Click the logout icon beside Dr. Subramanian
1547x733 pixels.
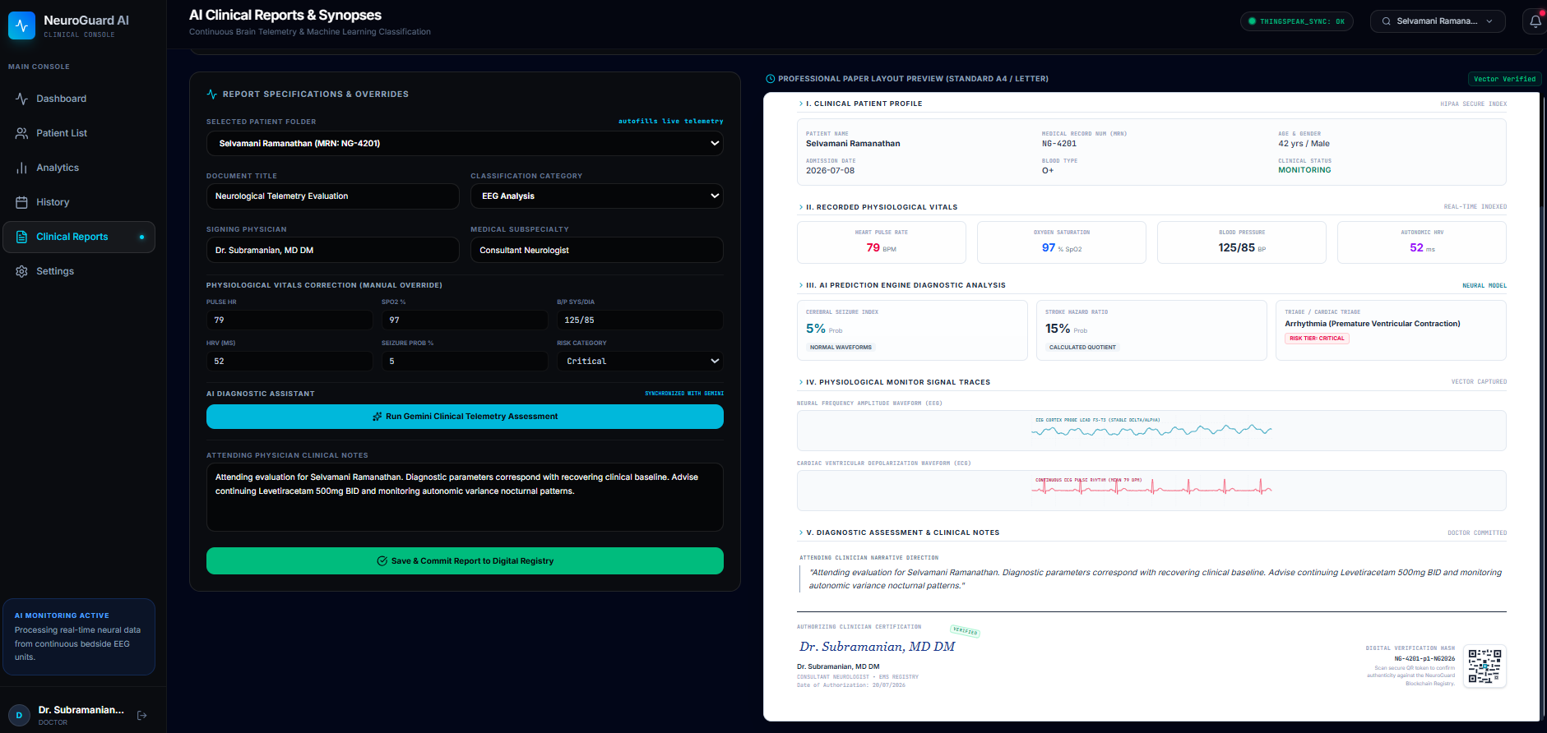(x=141, y=716)
